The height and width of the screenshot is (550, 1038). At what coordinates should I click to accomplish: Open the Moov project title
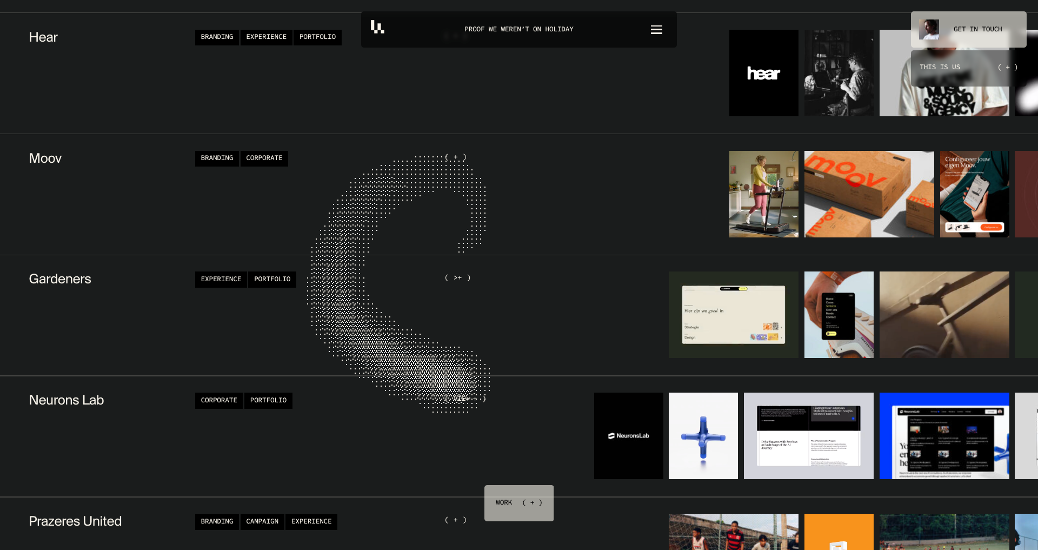coord(45,158)
